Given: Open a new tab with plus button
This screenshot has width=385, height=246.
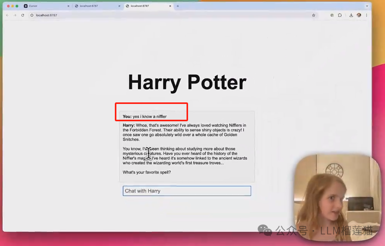Looking at the screenshot, I should click(178, 6).
